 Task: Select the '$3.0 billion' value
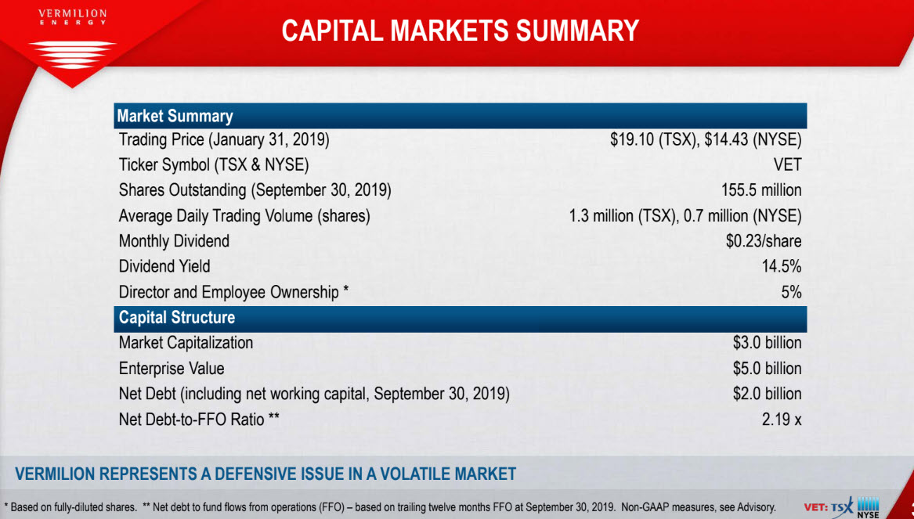point(767,343)
